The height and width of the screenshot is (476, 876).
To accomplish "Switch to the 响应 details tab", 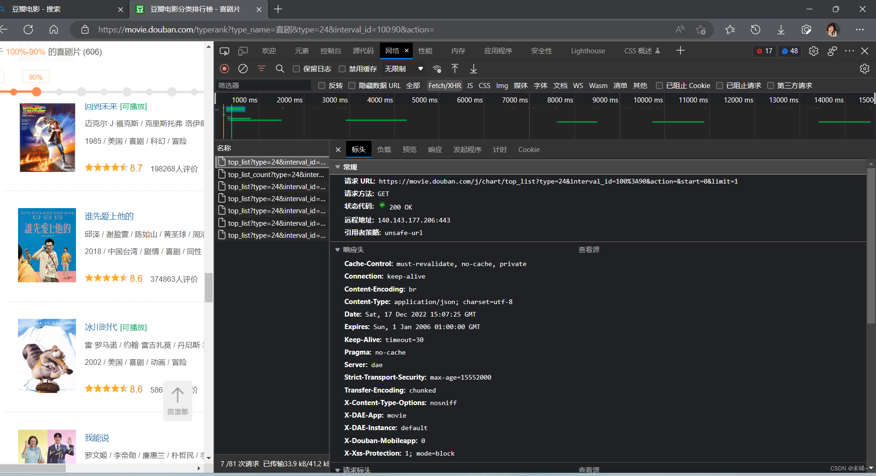I will point(435,150).
